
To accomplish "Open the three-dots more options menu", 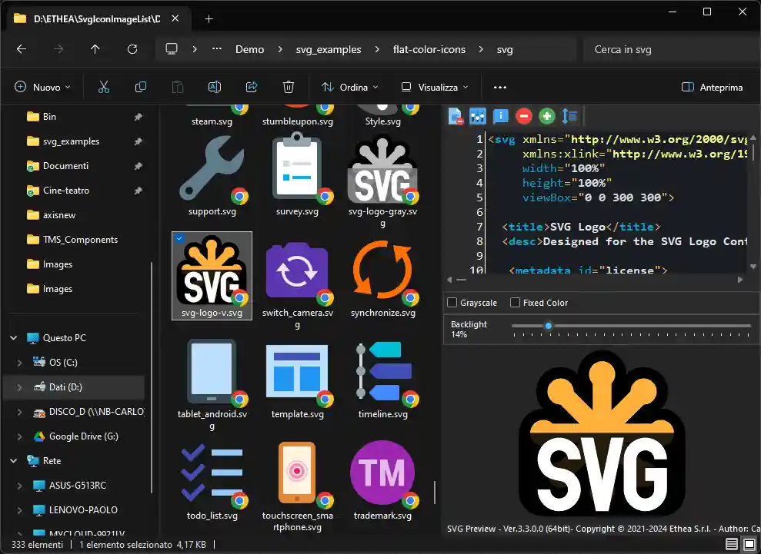I will (x=500, y=88).
